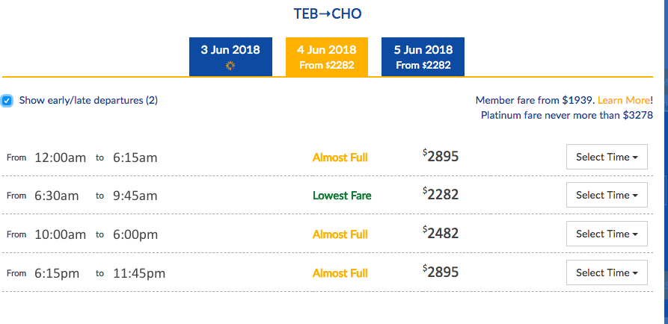
Task: Uncheck Show early/late departures checkbox
Action: 7,100
